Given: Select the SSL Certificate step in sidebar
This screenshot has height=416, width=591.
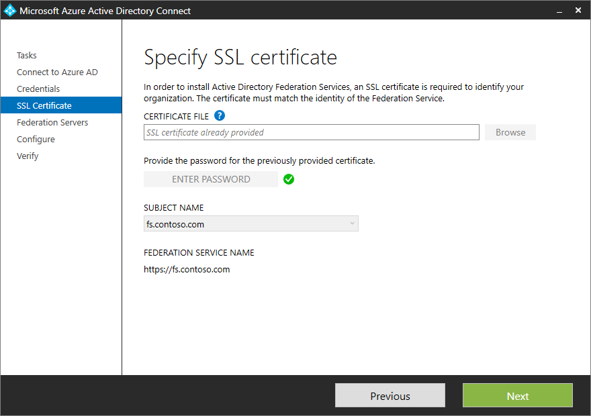Looking at the screenshot, I should tap(42, 105).
